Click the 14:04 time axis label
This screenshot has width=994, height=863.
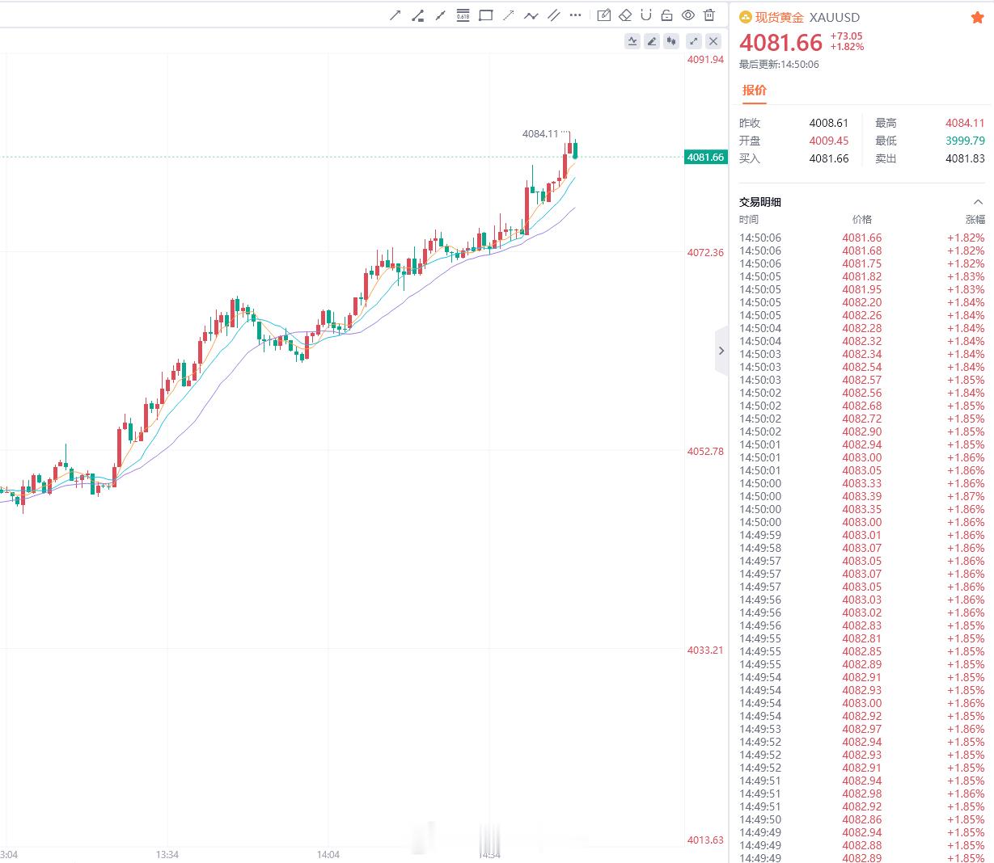coord(328,854)
